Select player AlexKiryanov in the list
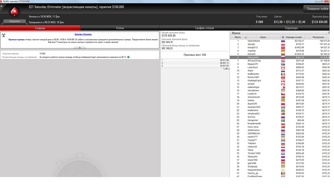This screenshot has width=334, height=188. pyautogui.click(x=254, y=130)
